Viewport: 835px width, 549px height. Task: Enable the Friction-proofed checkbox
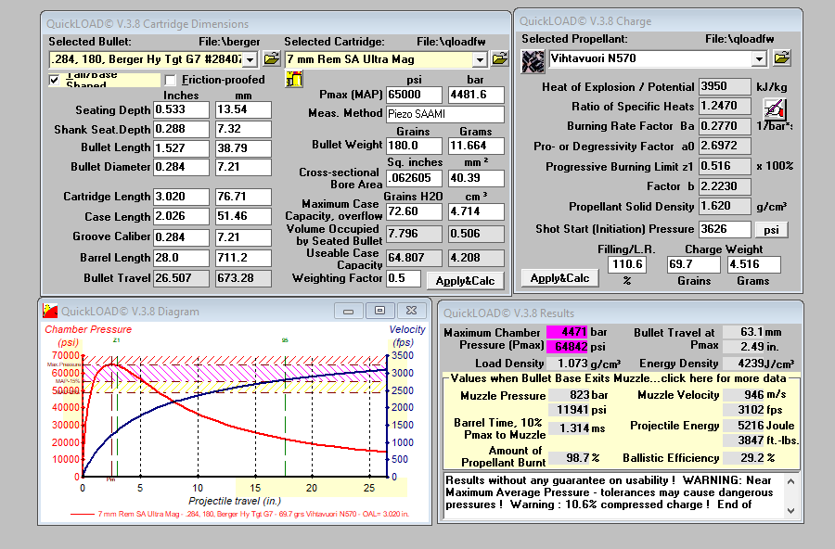coord(170,80)
